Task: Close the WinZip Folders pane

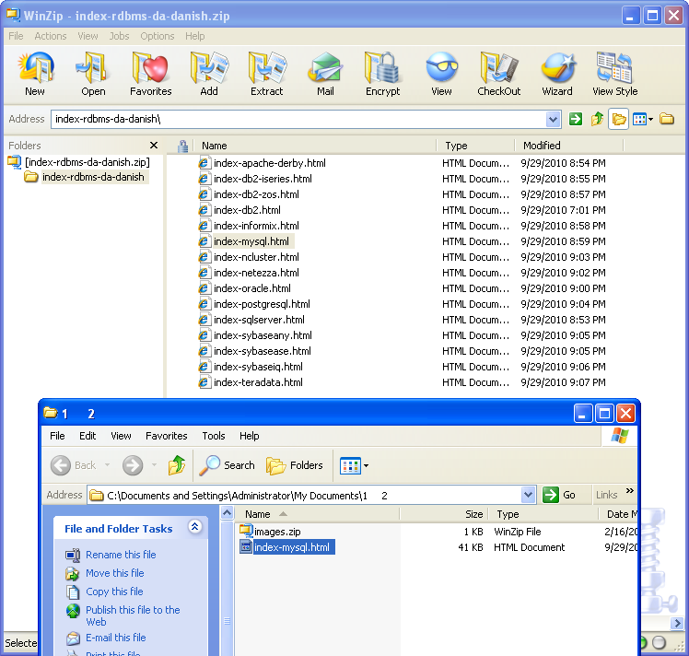Action: 154,145
